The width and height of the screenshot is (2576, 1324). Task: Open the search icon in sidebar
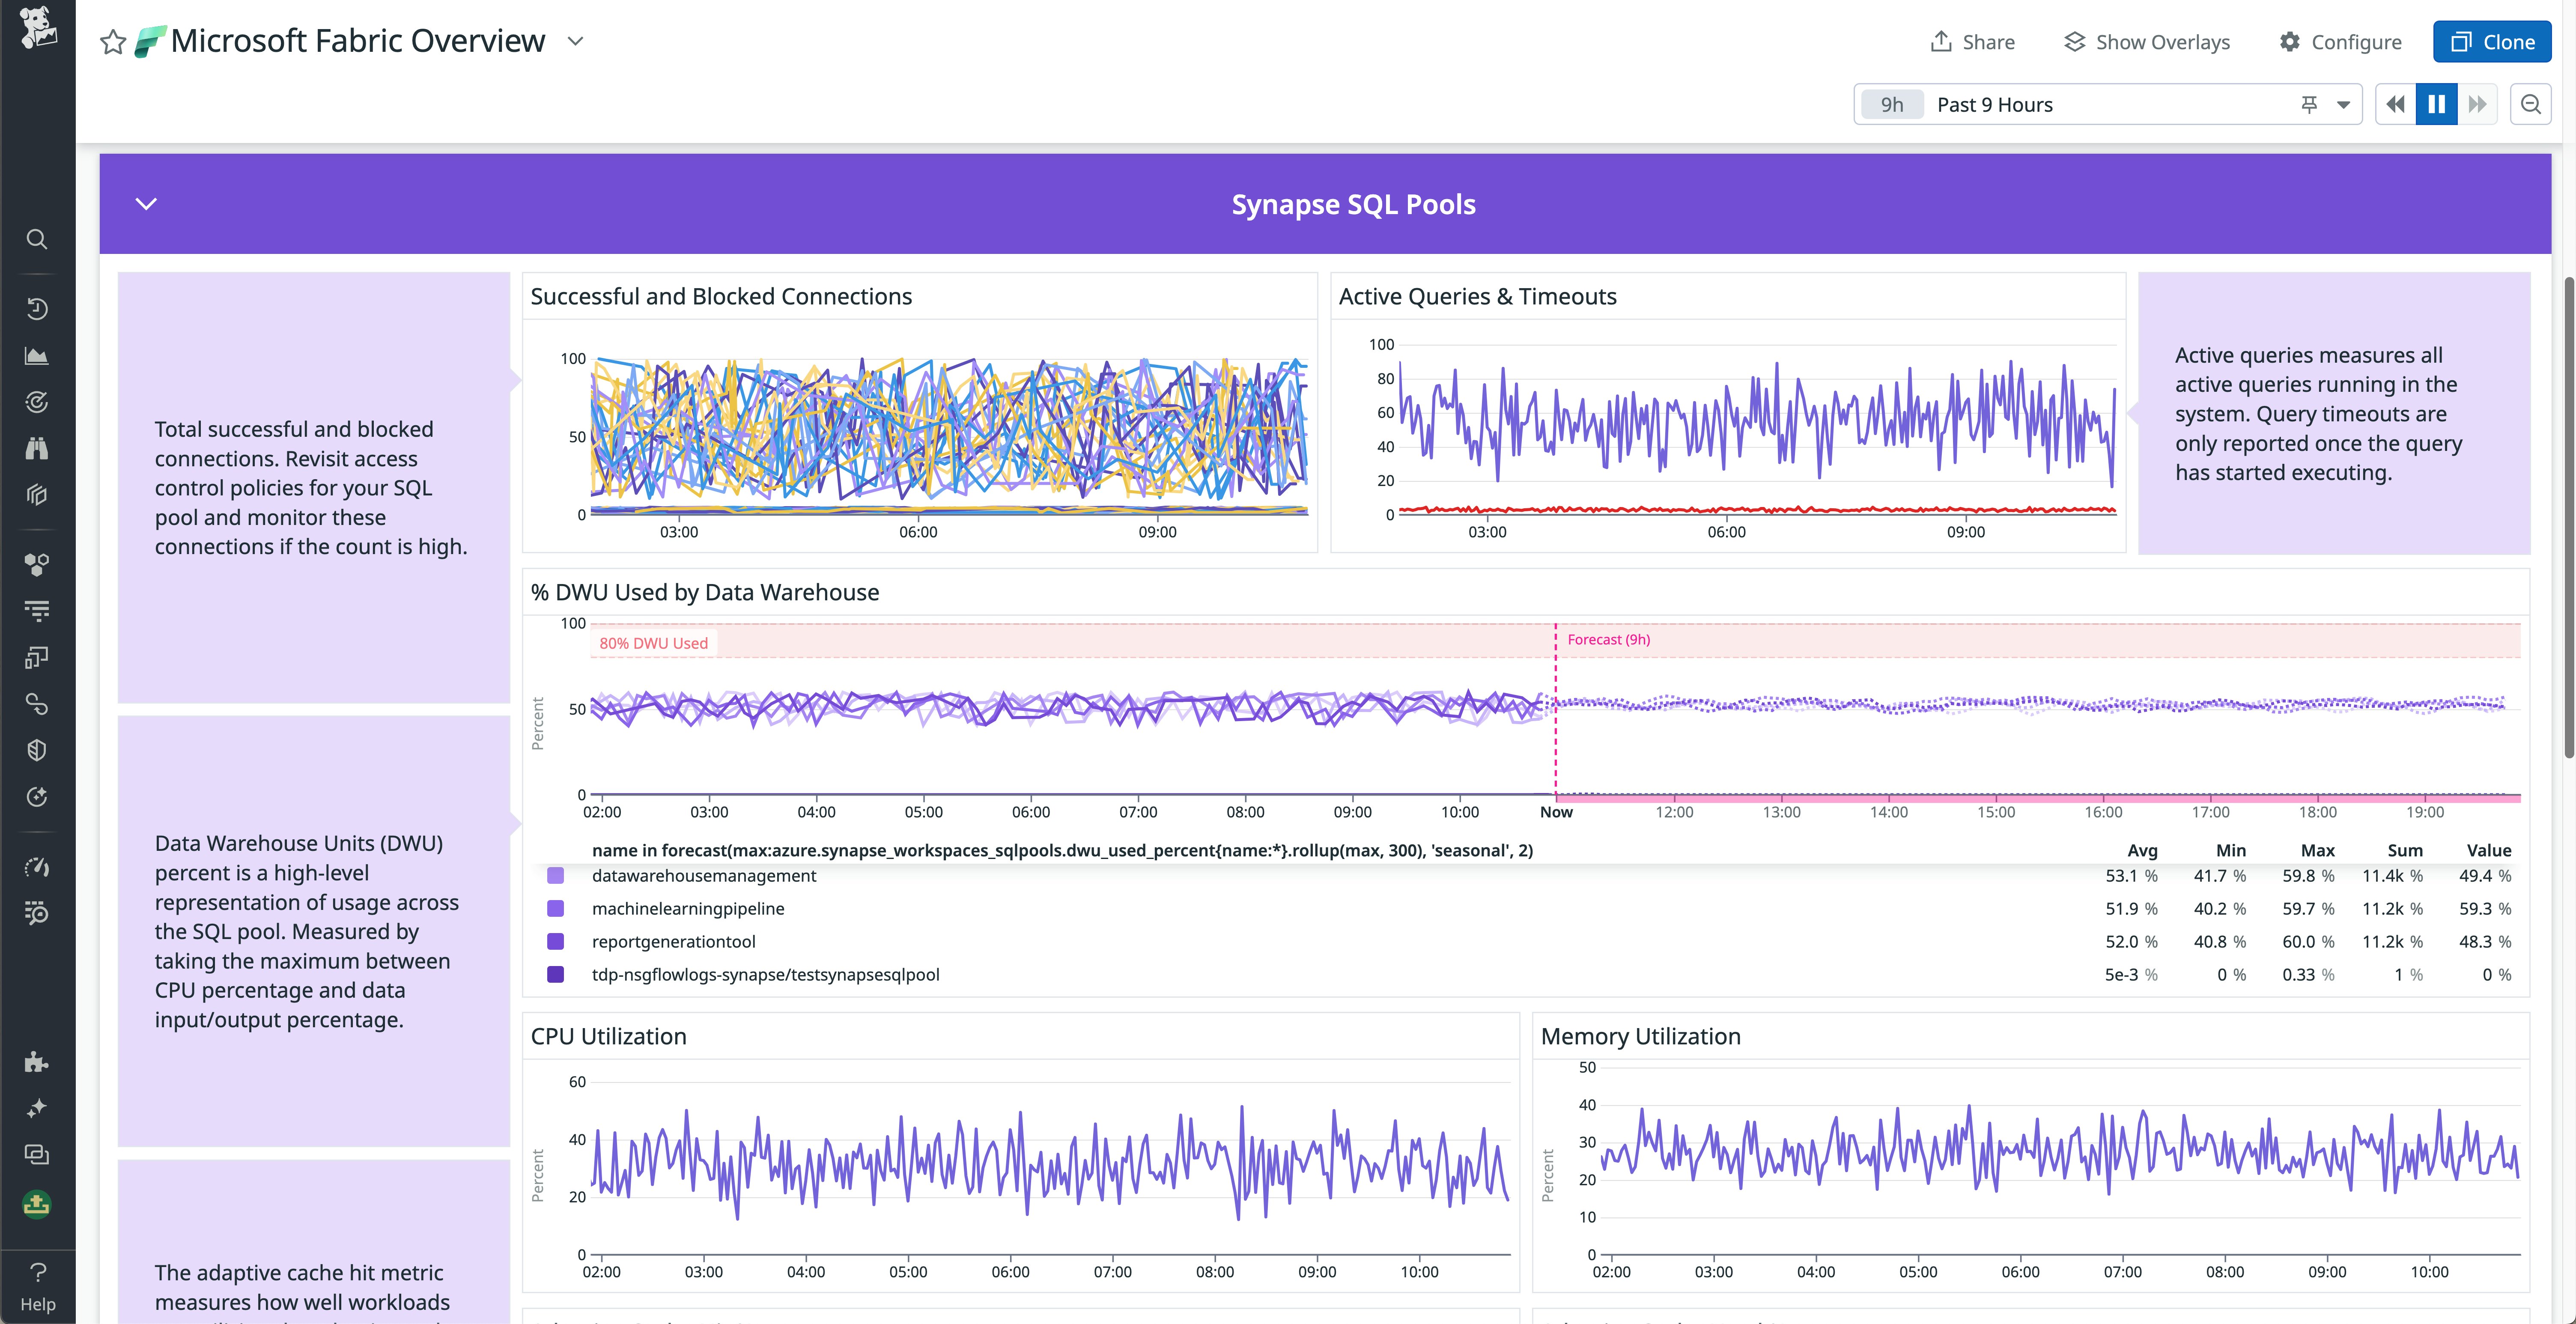pyautogui.click(x=37, y=239)
